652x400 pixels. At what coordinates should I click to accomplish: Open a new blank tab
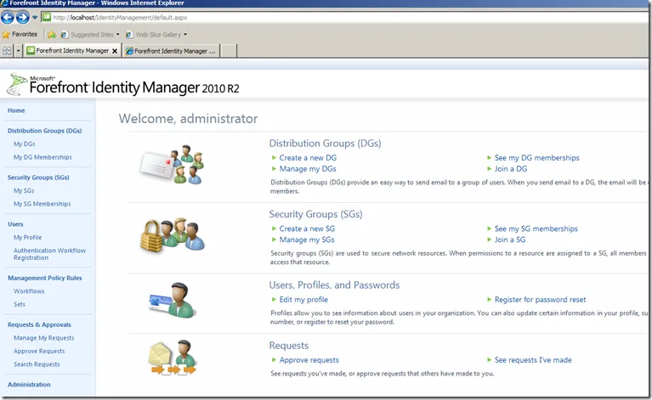tap(229, 51)
